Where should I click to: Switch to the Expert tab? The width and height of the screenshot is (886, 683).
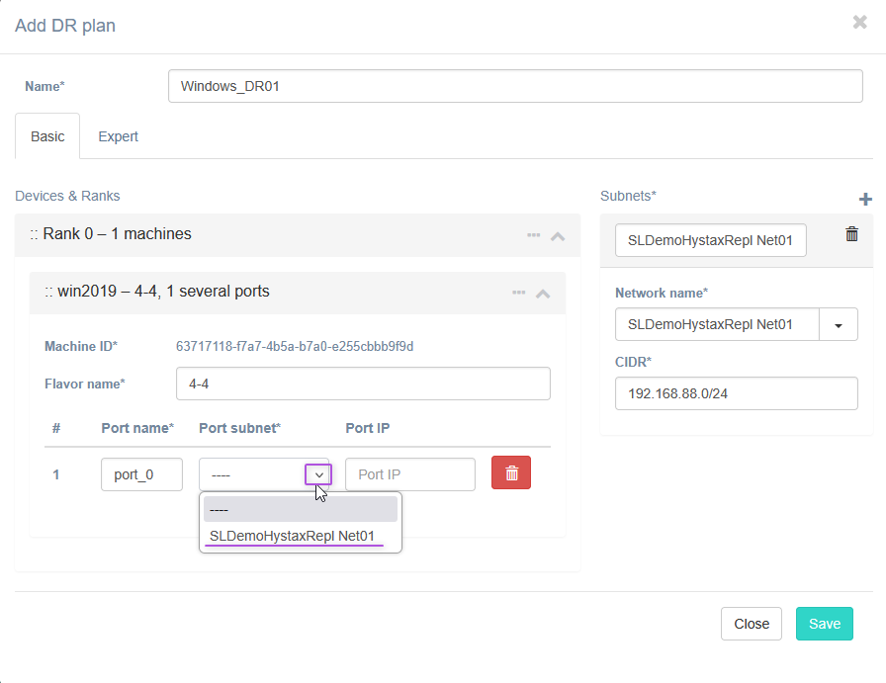118,136
